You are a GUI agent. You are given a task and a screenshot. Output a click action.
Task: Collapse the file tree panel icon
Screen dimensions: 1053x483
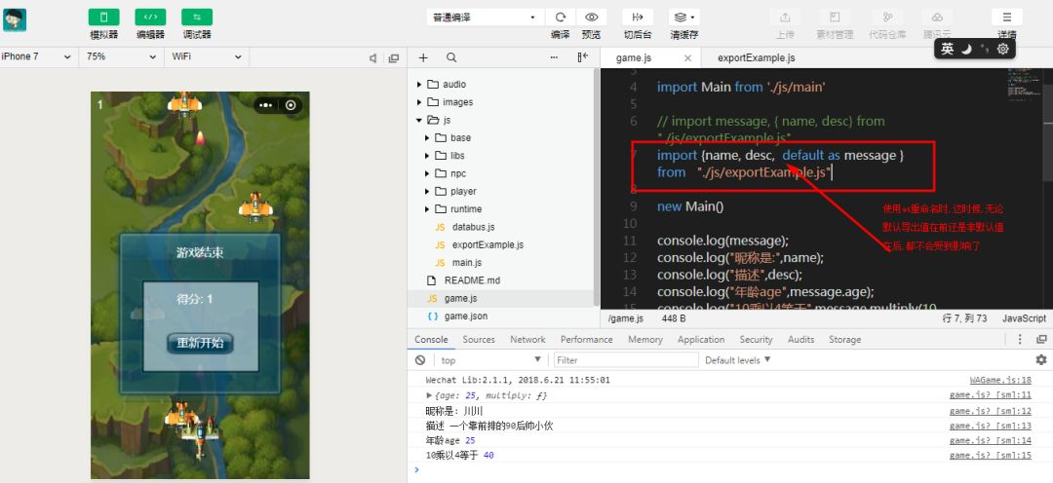[583, 57]
